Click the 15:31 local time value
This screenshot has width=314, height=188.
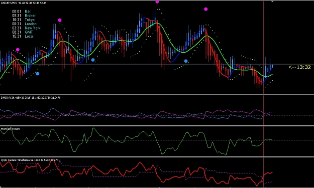pos(17,37)
